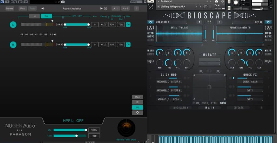
Task: Click layer A attack knob in Bioscape
Action: click(x=160, y=53)
